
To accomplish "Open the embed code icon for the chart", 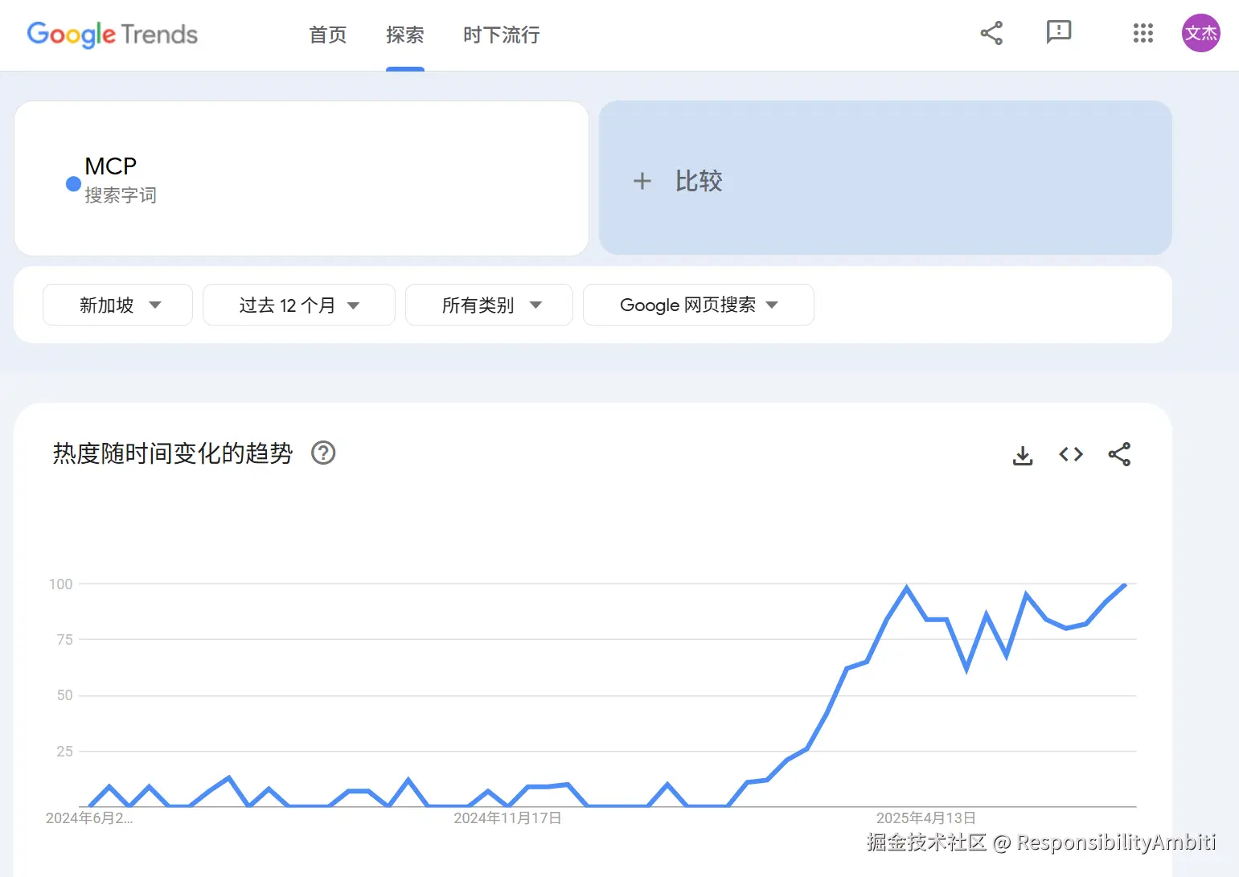I will click(x=1070, y=454).
